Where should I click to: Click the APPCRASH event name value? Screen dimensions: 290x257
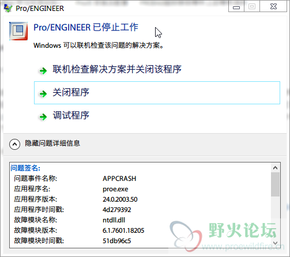pos(119,179)
